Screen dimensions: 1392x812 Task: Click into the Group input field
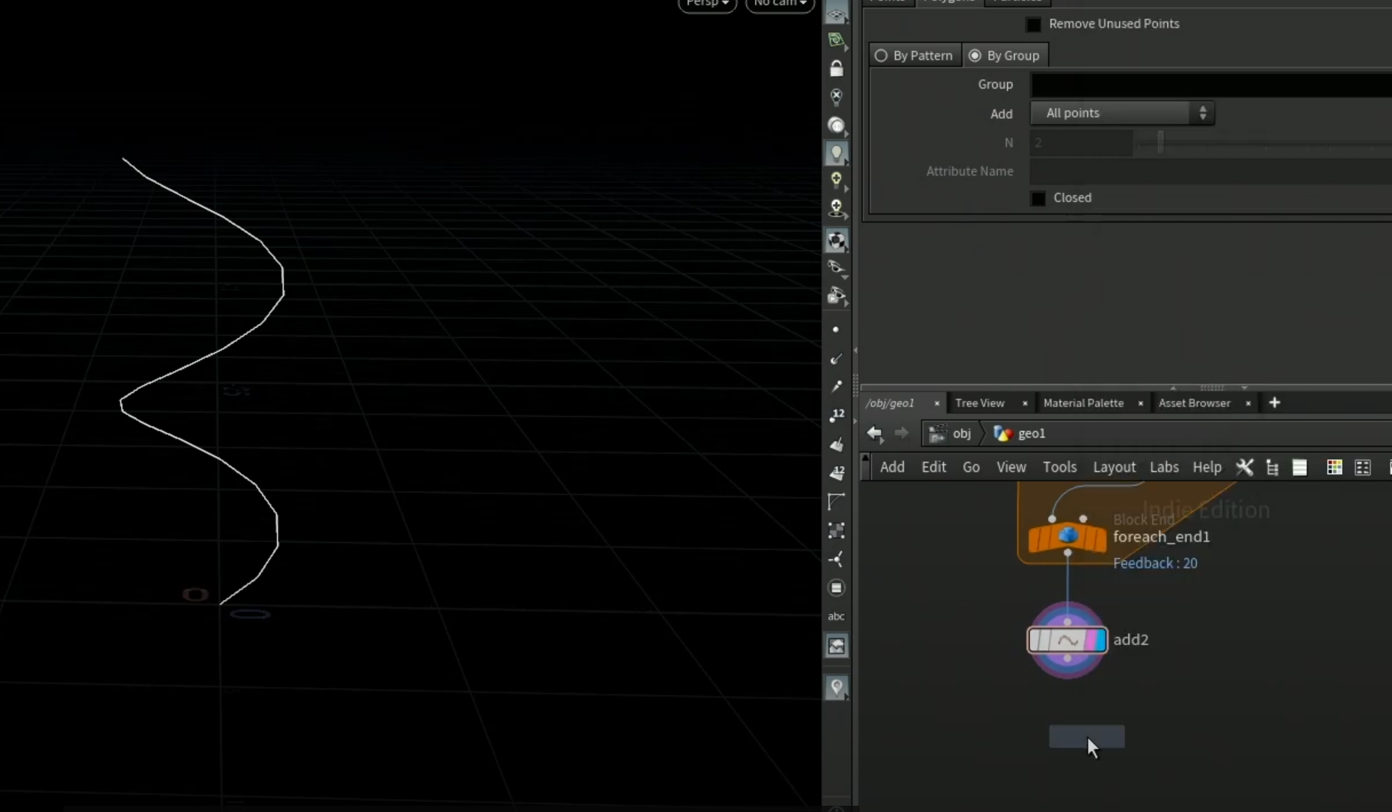pyautogui.click(x=1211, y=85)
